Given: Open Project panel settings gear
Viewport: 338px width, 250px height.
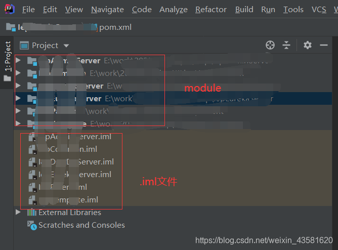Looking at the screenshot, I should 308,45.
